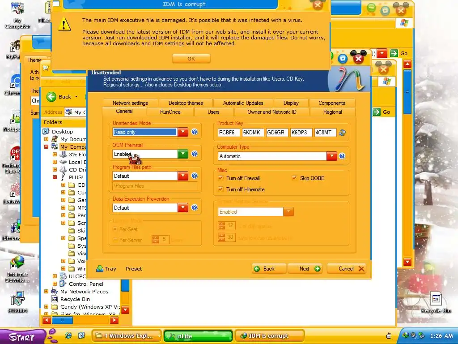This screenshot has width=458, height=344.
Task: Open Internet Download Manager desktop icon
Action: [17, 268]
